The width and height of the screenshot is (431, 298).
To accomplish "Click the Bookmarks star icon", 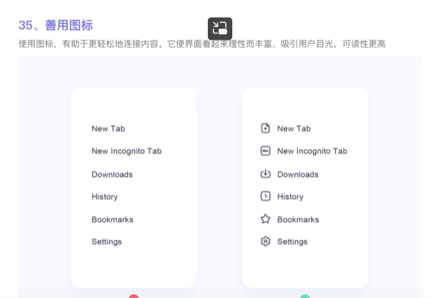I will pos(265,219).
